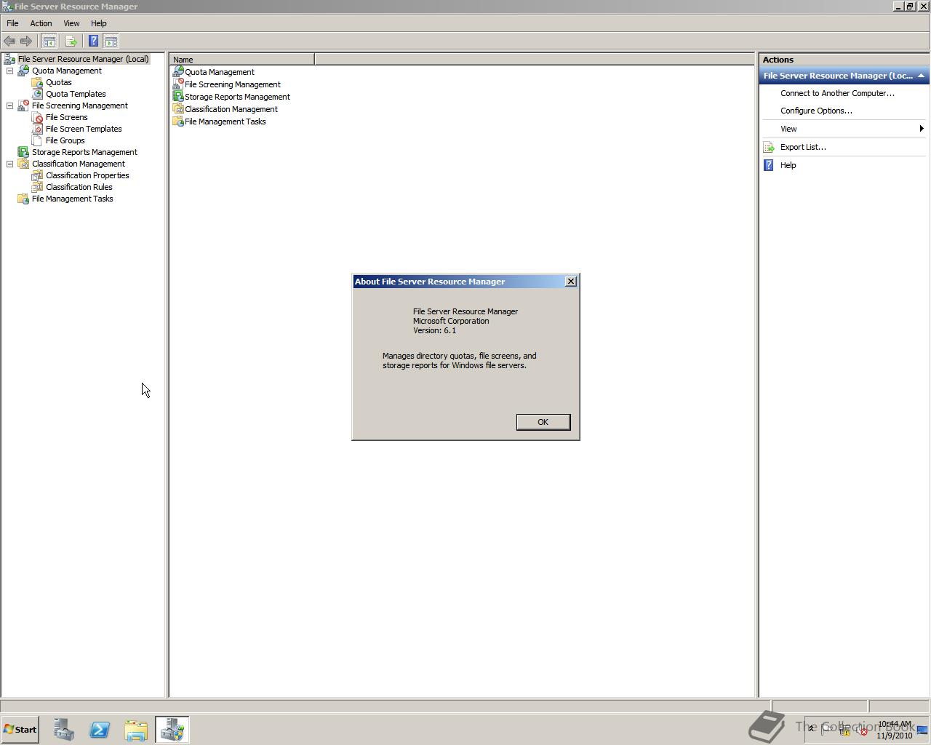Open Server Manager from the taskbar
931x745 pixels.
coord(63,730)
